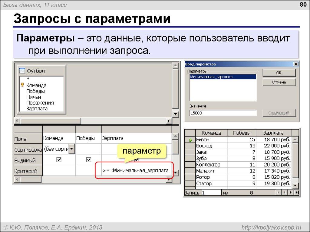Click the table icon in Футбол field list header
Viewport: 310px width, 232px height.
[22, 70]
